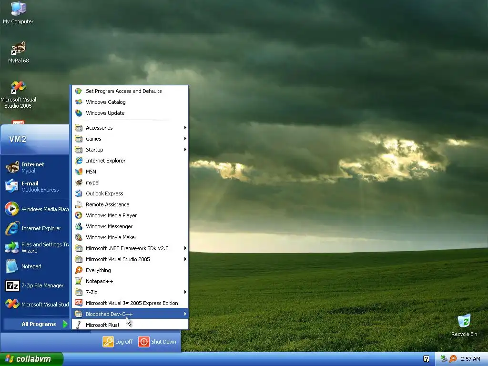Click the help question-mark taskbar icon
The height and width of the screenshot is (366, 488).
[x=426, y=359]
